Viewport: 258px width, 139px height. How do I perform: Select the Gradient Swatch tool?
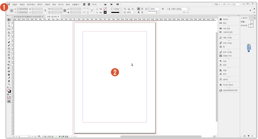tap(9, 68)
